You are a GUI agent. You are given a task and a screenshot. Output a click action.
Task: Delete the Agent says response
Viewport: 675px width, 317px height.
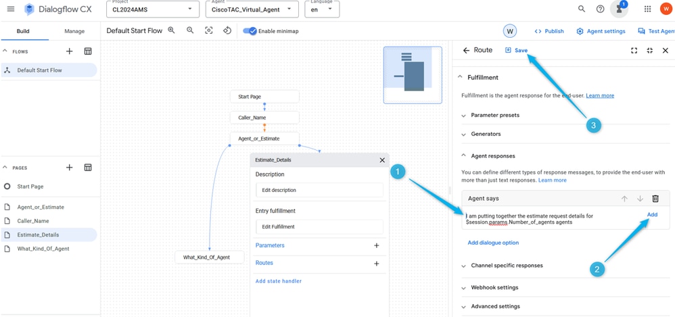tap(655, 198)
